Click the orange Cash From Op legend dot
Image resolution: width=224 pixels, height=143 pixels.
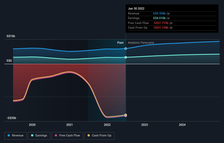[x=89, y=135]
